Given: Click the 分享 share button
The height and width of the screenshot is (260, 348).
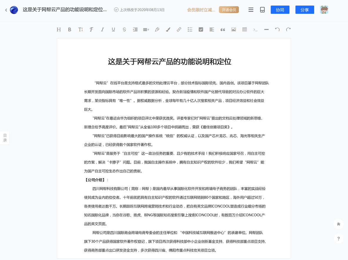Looking at the screenshot, I should pyautogui.click(x=304, y=10).
